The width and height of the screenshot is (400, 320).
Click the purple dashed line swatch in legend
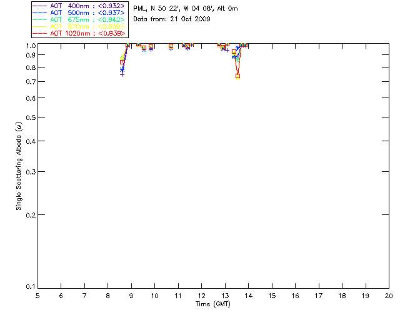(x=40, y=6)
